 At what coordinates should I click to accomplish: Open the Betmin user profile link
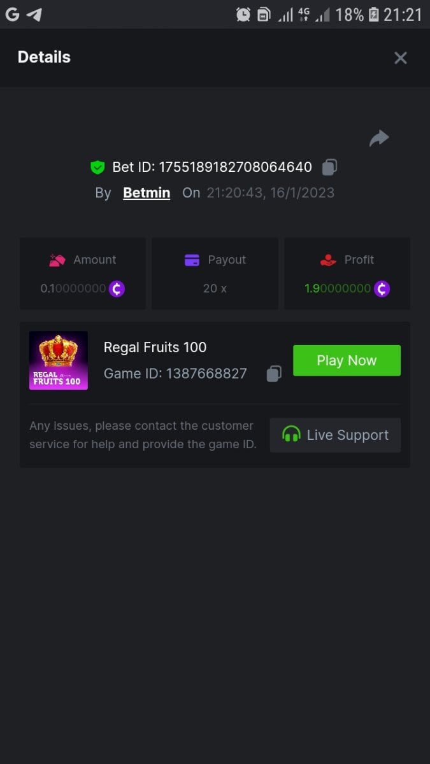tap(147, 193)
